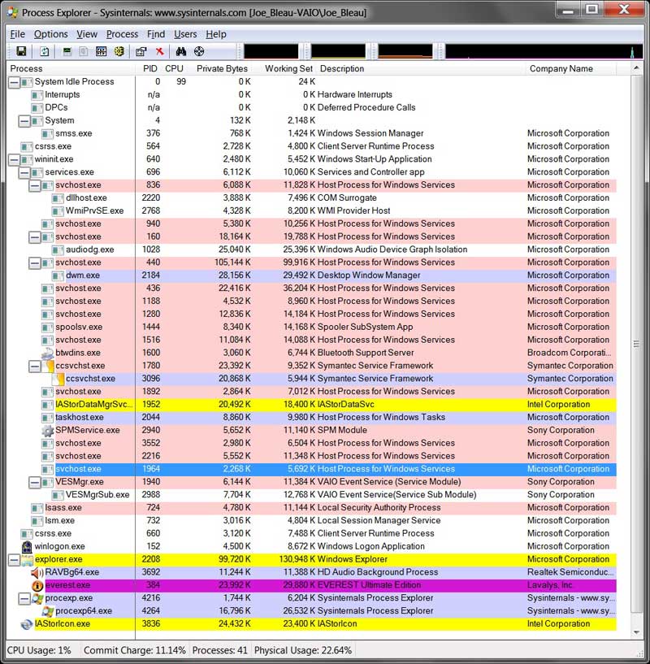Sort by the Description column header
The width and height of the screenshot is (650, 664).
tap(421, 68)
